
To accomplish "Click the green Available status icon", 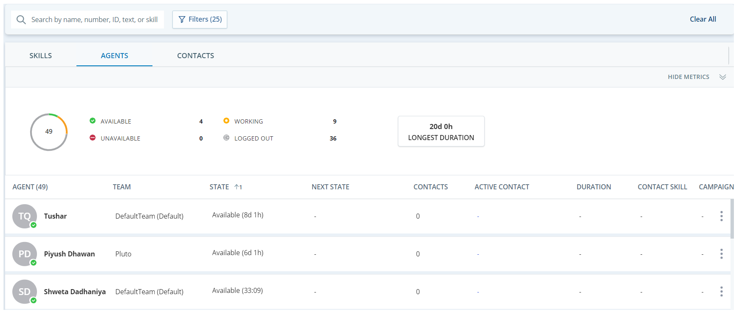I will (x=93, y=121).
